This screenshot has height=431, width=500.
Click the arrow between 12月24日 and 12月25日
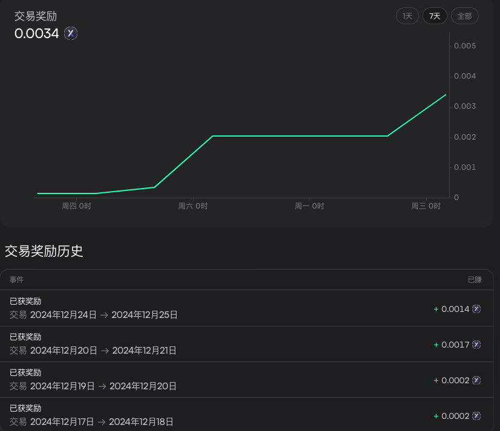[104, 315]
